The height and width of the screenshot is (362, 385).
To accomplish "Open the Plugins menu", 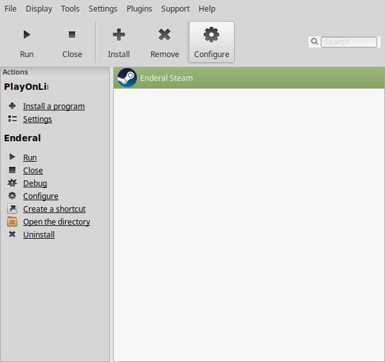I will (x=139, y=9).
